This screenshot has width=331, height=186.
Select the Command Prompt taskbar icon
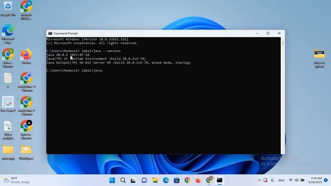(219, 180)
